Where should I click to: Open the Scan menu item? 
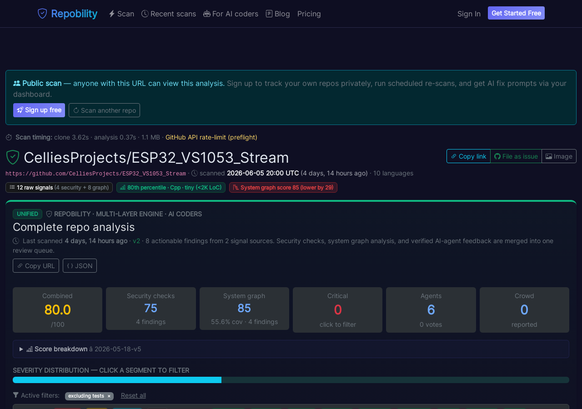click(x=121, y=14)
